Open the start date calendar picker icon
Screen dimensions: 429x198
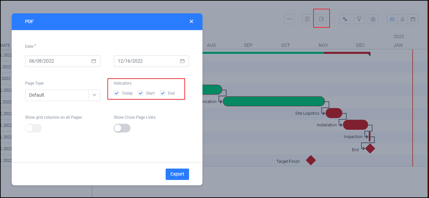click(x=94, y=61)
